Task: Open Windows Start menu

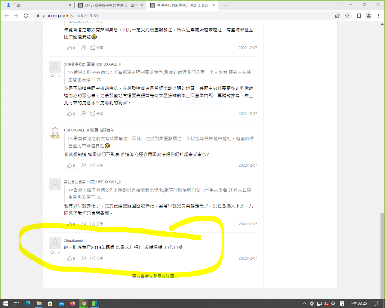Action: tap(5, 303)
